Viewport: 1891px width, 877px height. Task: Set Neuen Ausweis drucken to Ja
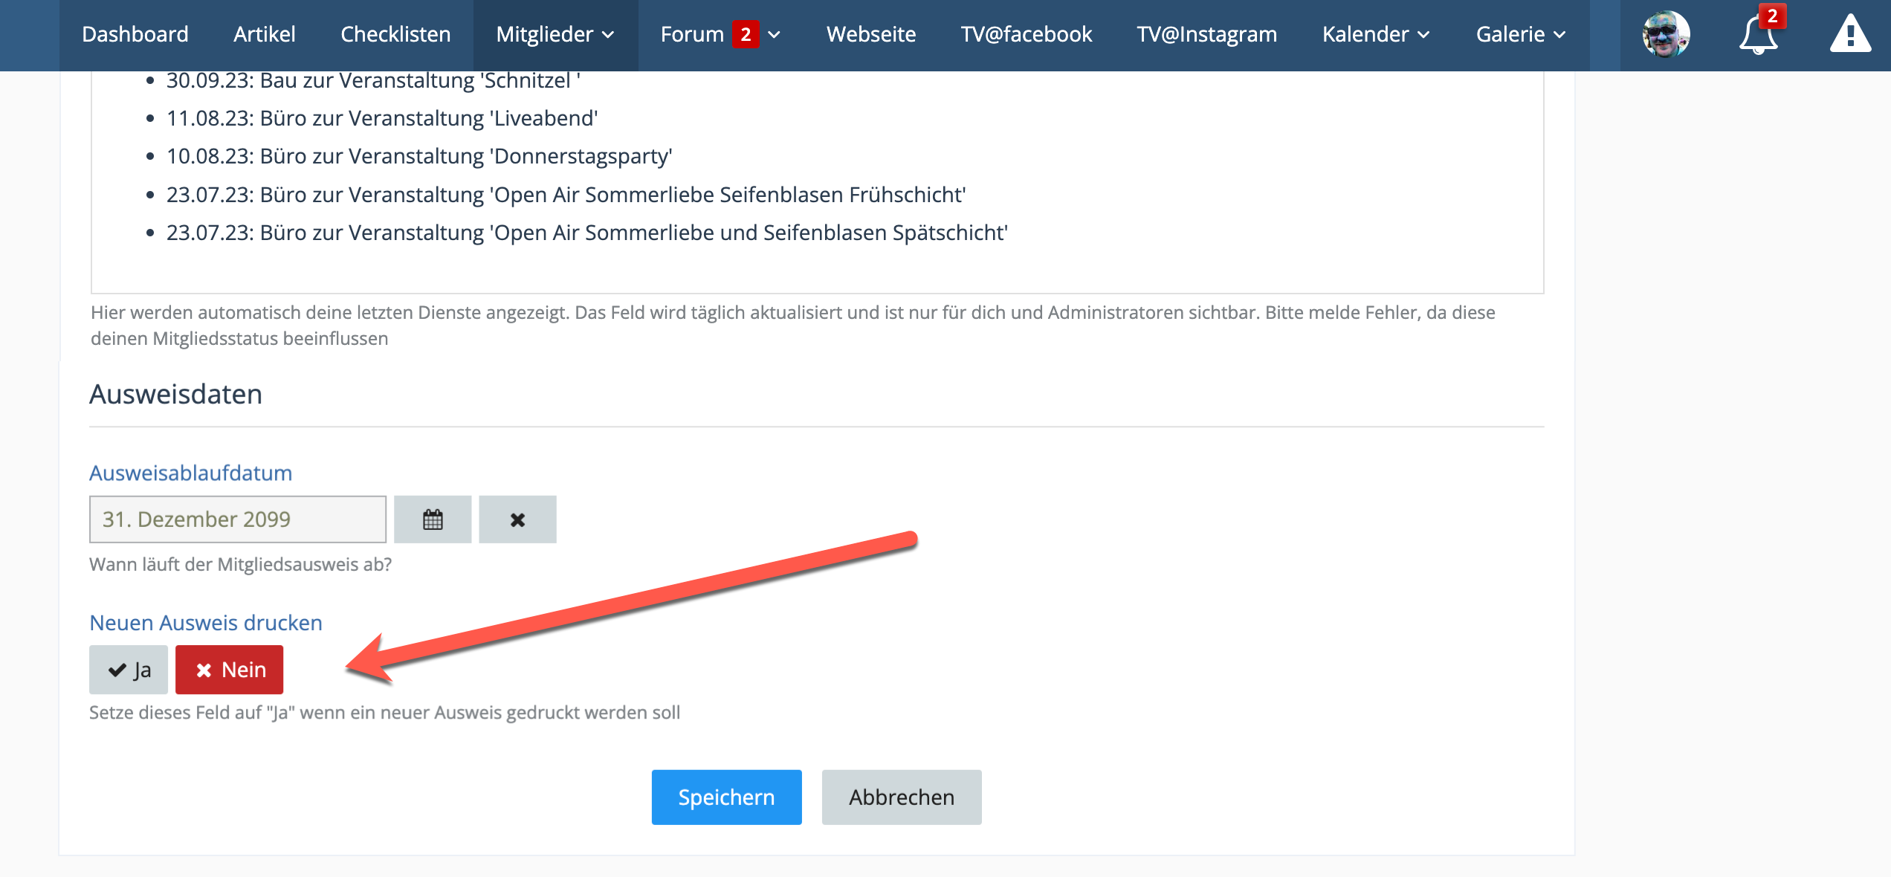click(129, 670)
